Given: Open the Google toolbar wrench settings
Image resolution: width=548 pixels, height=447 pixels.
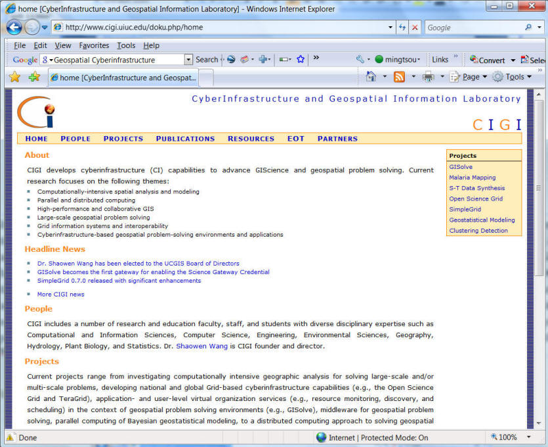Looking at the screenshot, I should click(x=360, y=60).
